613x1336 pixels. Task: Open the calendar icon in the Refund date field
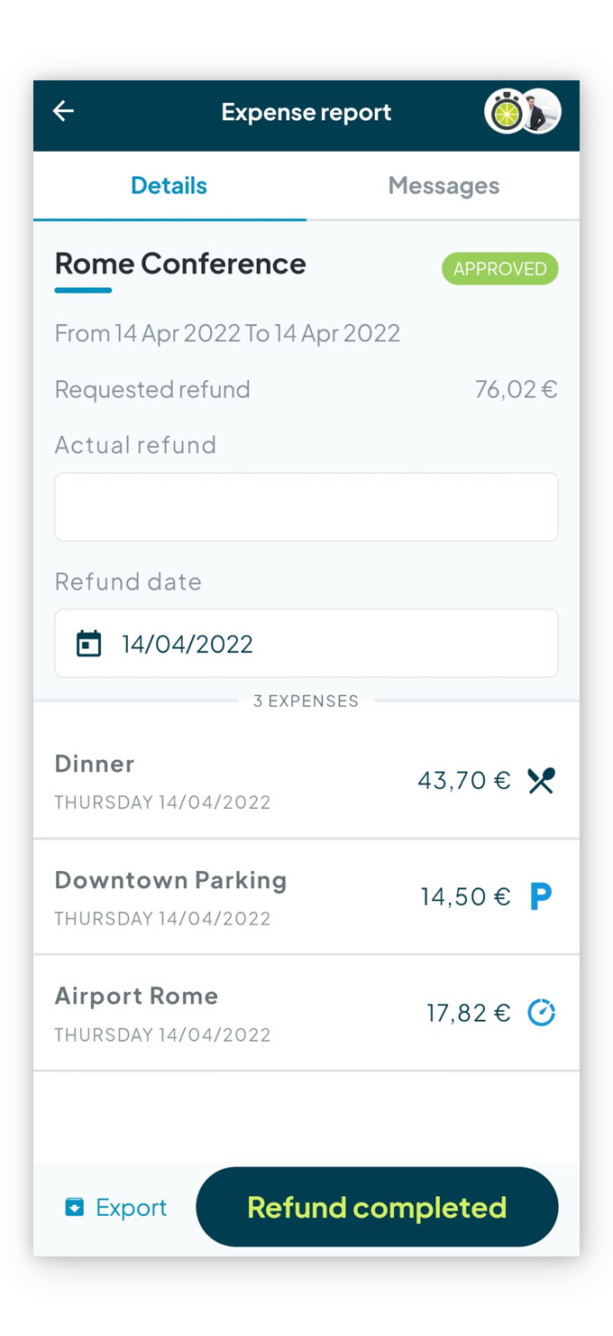click(87, 643)
